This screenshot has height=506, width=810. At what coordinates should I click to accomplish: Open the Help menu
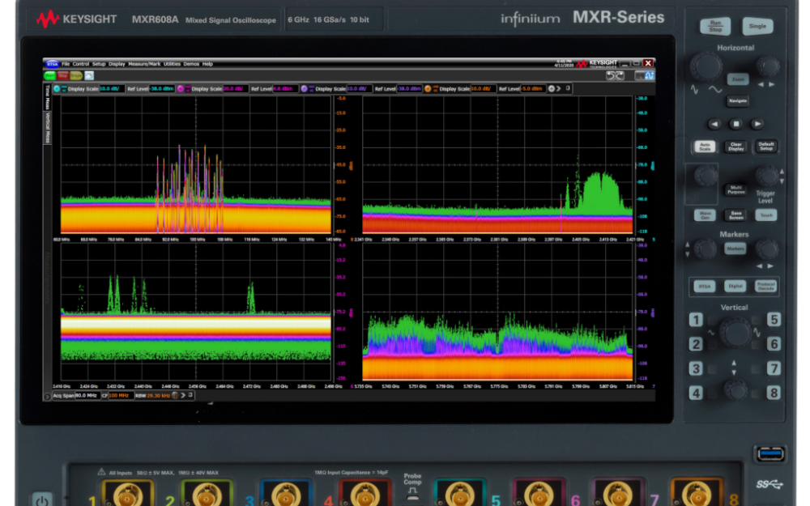[207, 64]
